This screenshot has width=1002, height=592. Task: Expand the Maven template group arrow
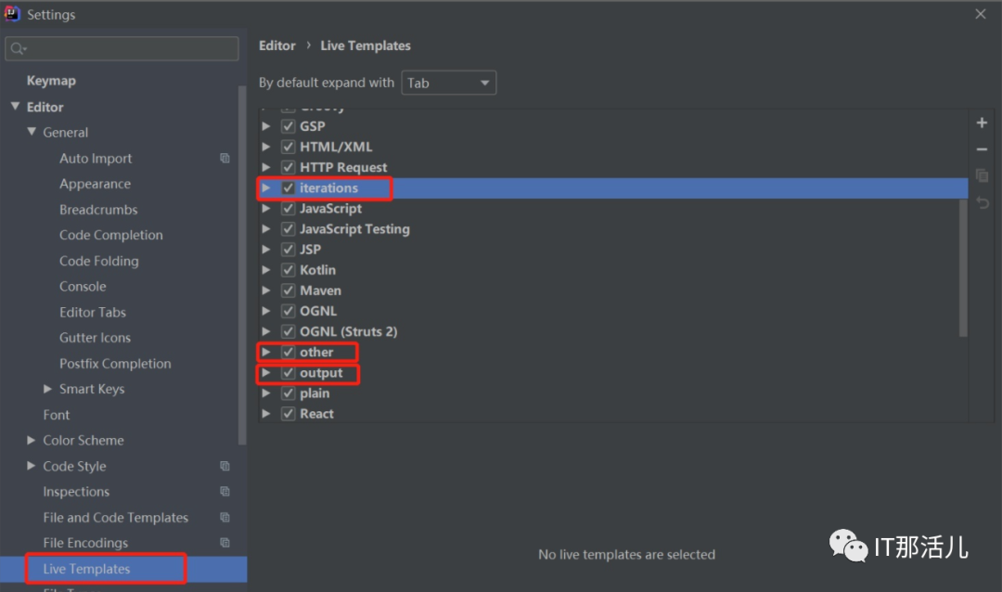[x=266, y=290]
